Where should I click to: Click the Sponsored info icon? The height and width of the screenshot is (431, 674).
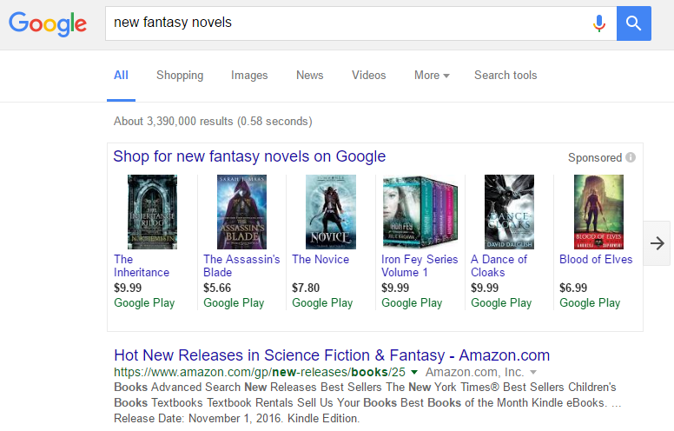tap(631, 157)
